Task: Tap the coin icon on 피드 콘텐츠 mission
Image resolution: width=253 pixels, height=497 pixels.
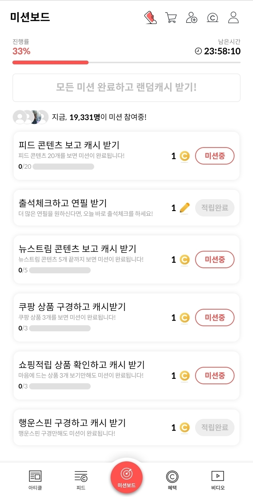Action: (x=184, y=156)
